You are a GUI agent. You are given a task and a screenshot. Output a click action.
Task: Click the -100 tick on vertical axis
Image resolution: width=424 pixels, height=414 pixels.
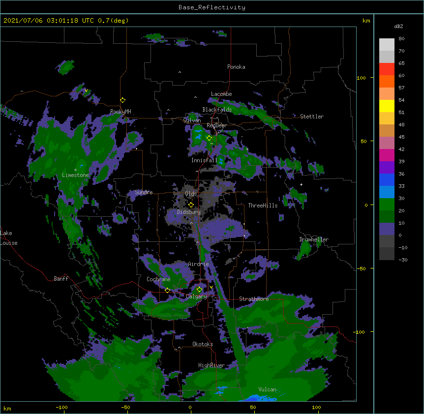coord(360,332)
